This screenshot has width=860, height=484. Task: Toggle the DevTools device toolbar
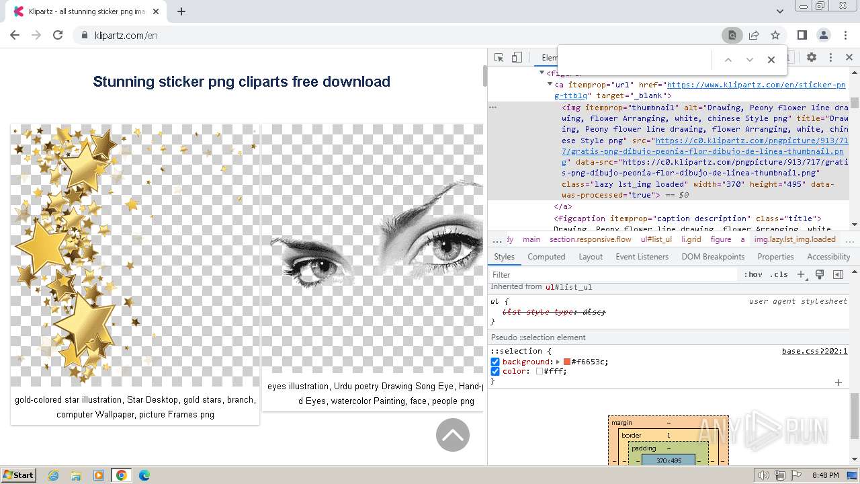(x=517, y=58)
